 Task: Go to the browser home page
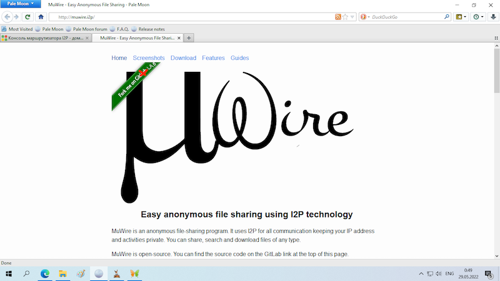point(41,17)
